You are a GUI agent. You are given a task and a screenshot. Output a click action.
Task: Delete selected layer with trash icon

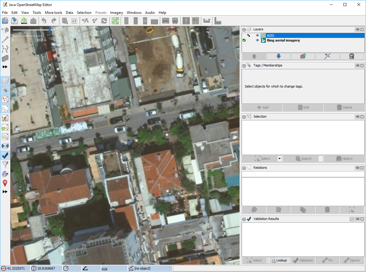pos(352,56)
